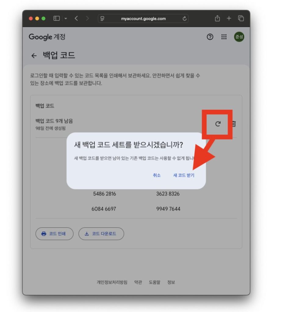The width and height of the screenshot is (284, 312).
Task: Click the refresh backup codes icon
Action: [218, 124]
